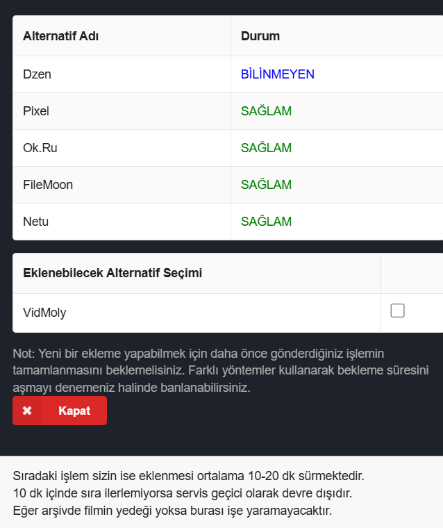Click the Alternatif Adı column header

(60, 36)
